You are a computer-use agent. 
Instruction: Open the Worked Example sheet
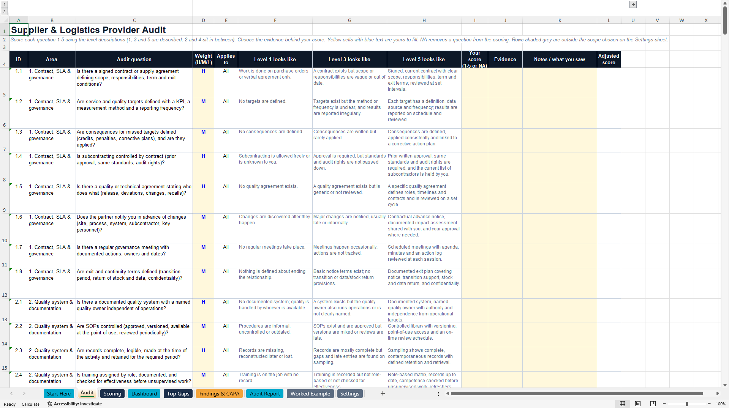[x=310, y=394]
